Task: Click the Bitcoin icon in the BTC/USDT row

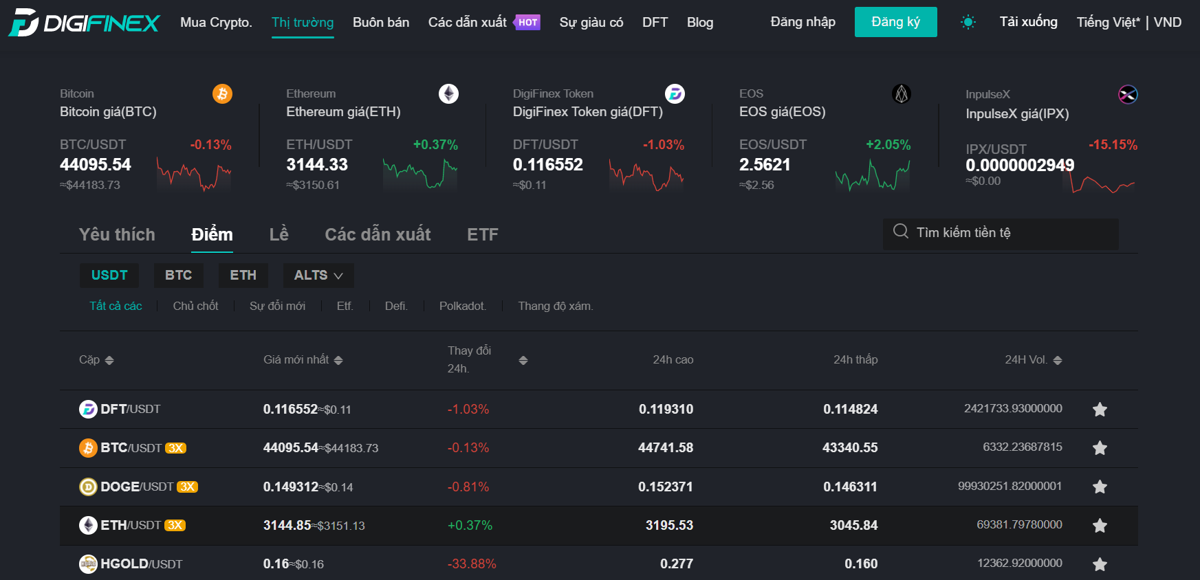Action: (x=88, y=448)
